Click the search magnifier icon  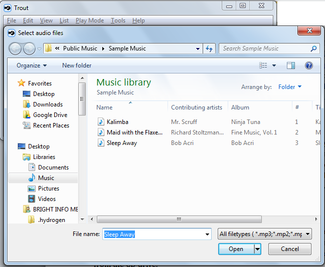point(313,48)
